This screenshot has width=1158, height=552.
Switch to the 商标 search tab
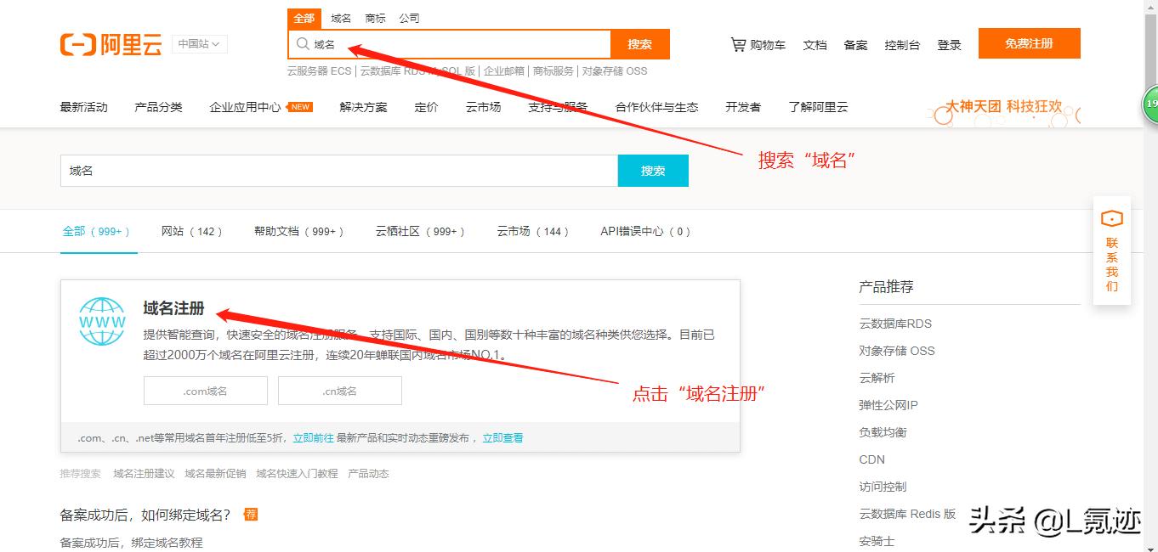coord(376,17)
